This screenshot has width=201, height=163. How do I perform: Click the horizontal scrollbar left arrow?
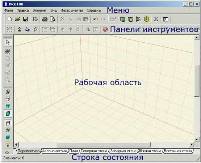[16, 145]
